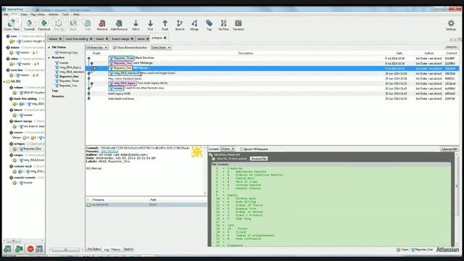Image resolution: width=464 pixels, height=261 pixels.
Task: Click the Stash toolbar icon
Action: (x=72, y=25)
